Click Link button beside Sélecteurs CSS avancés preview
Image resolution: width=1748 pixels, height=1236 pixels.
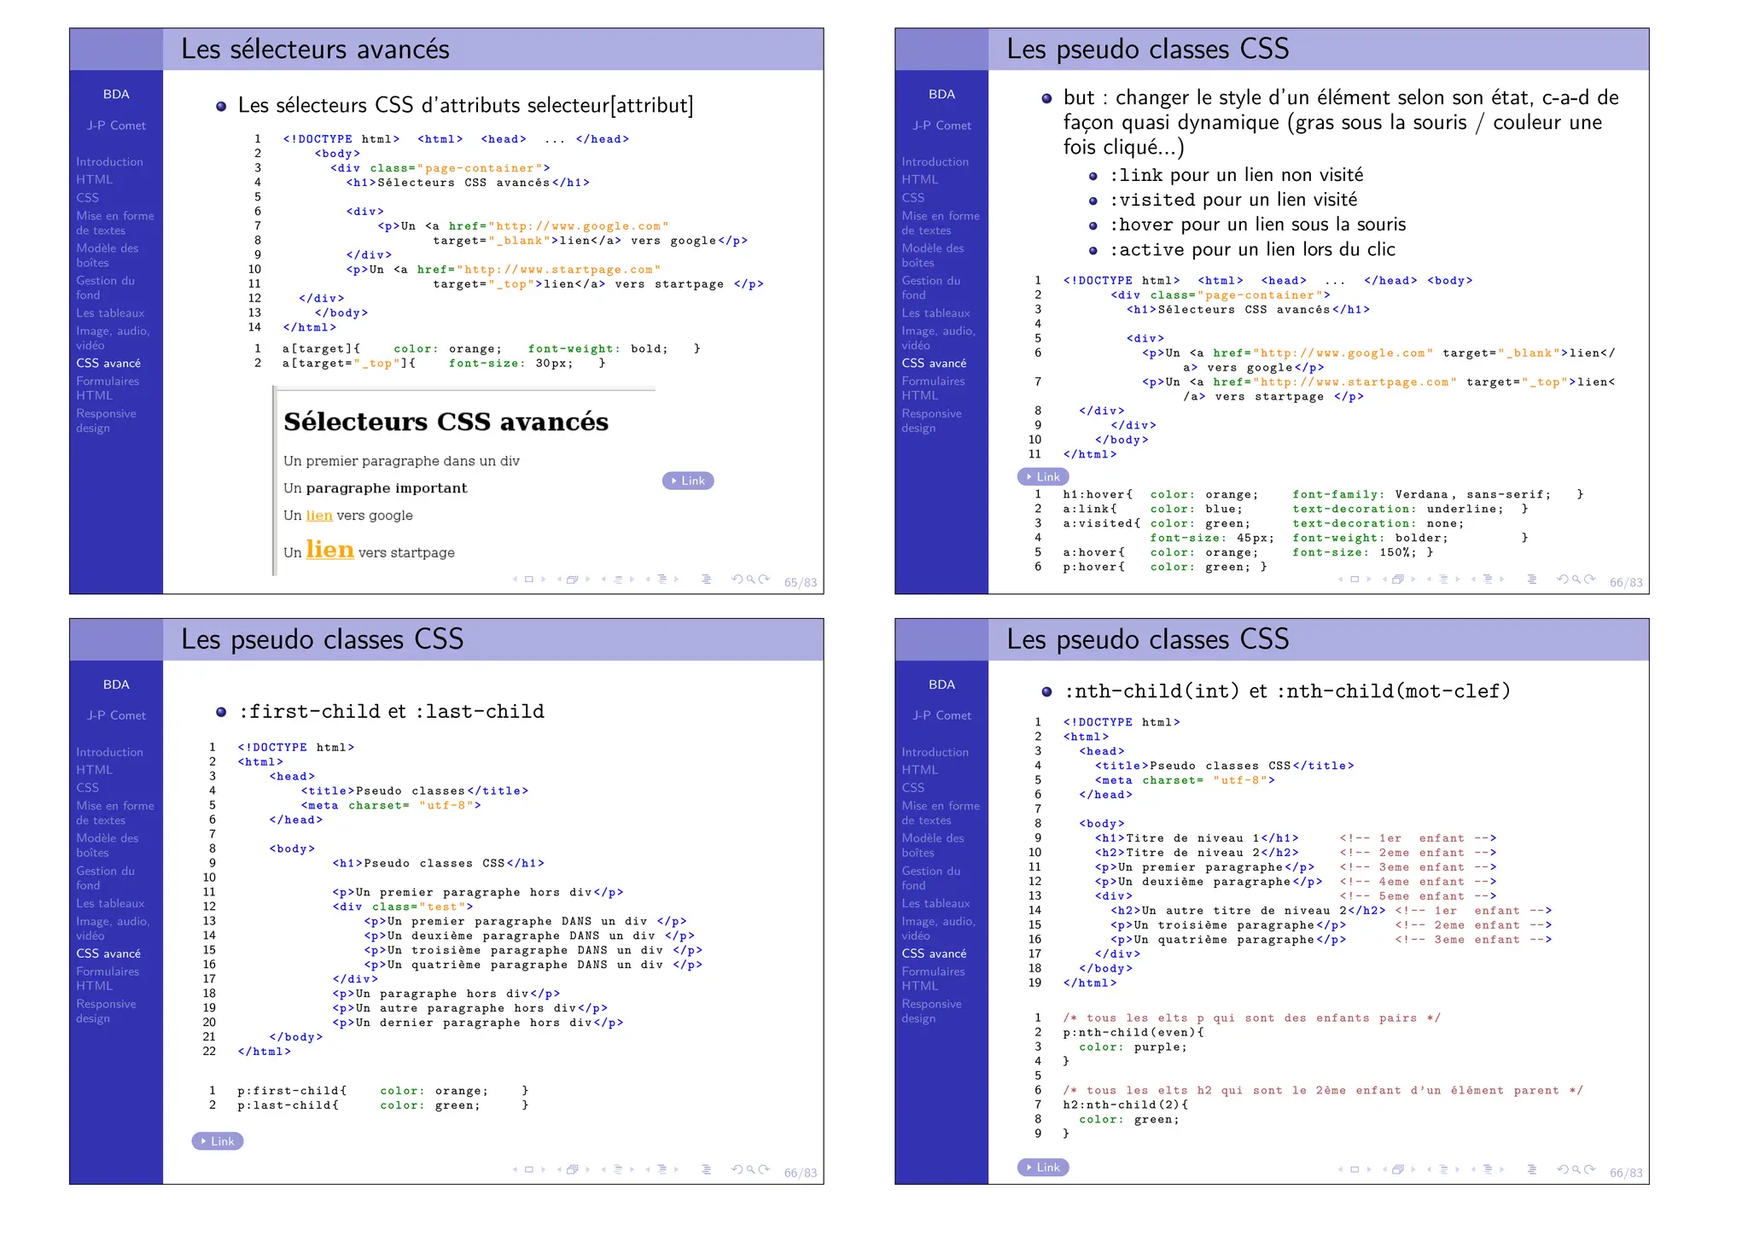688,481
